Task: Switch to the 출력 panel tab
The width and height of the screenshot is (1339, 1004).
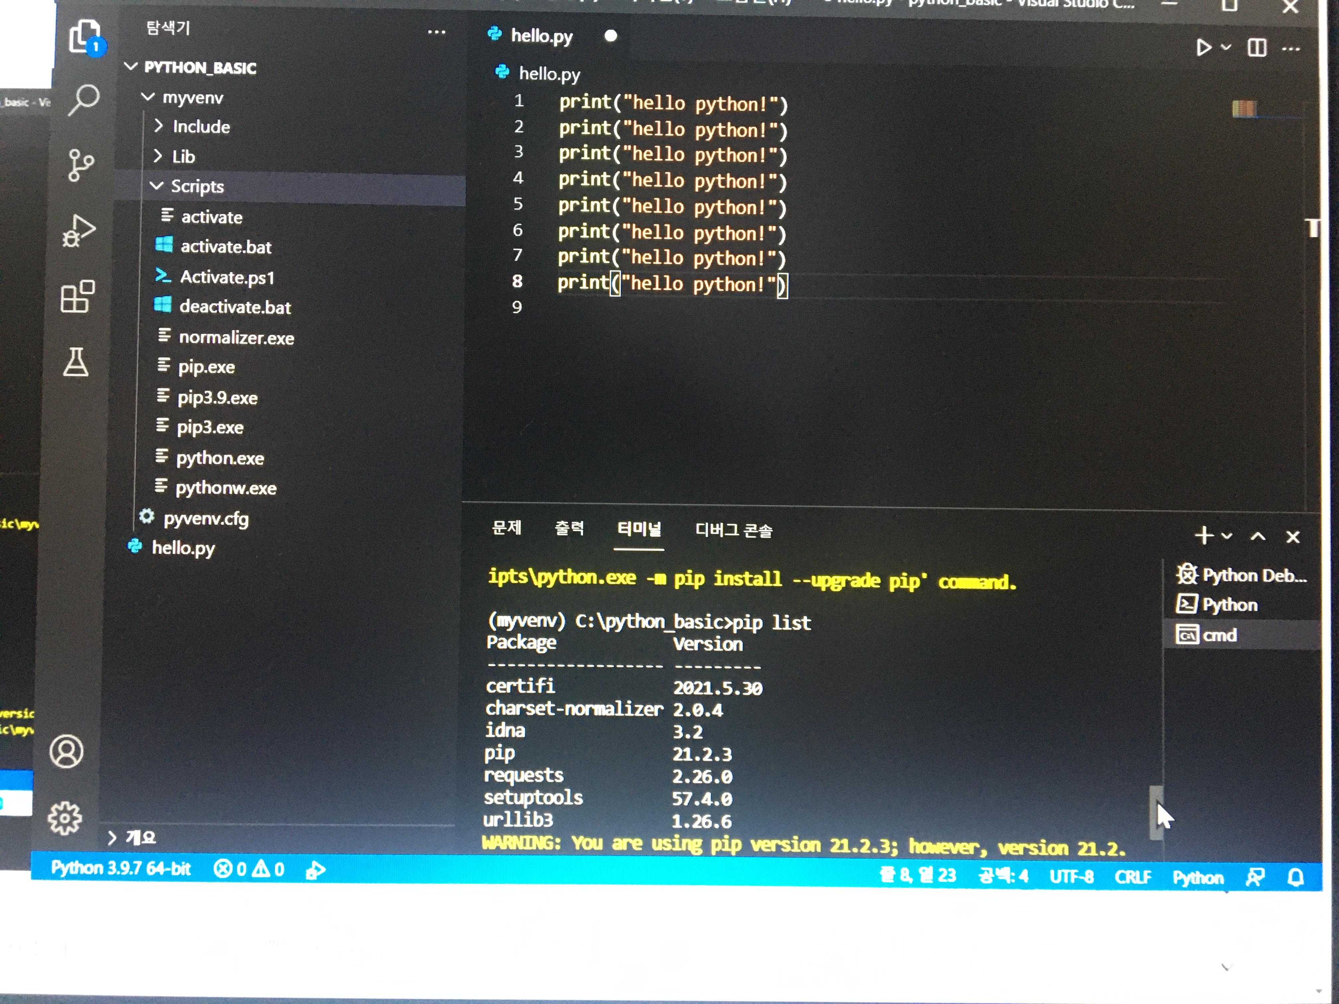Action: click(569, 529)
